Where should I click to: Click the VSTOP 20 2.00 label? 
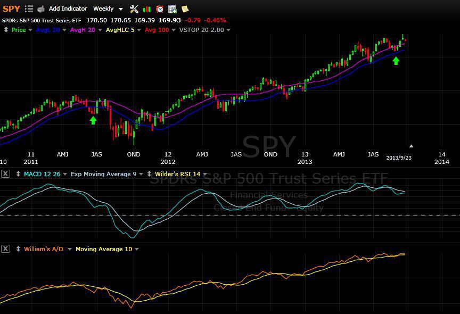pyautogui.click(x=202, y=30)
